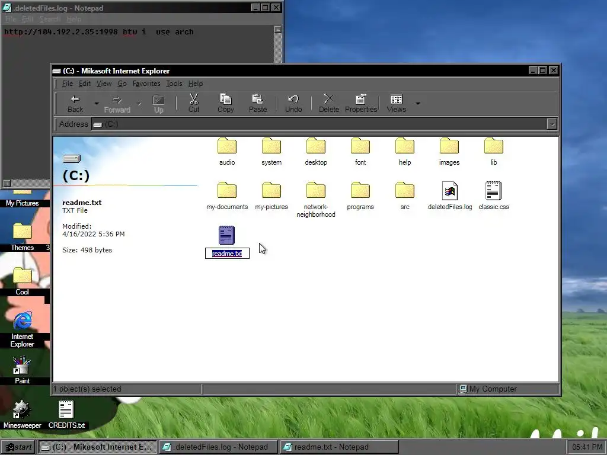
Task: Click the Address bar field
Action: pyautogui.click(x=320, y=124)
